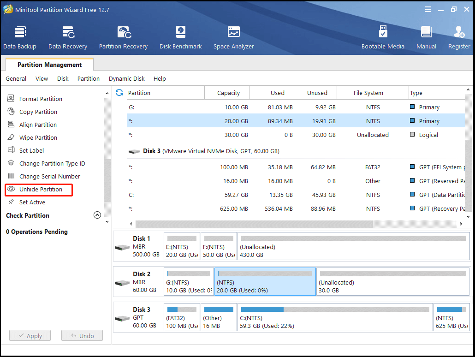Click the horizontal scrollbar of the partition list
The image size is (475, 357).
tap(254, 224)
